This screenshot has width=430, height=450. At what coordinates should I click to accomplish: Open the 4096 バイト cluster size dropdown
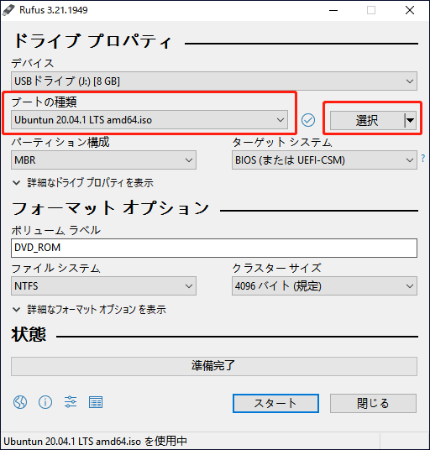324,285
